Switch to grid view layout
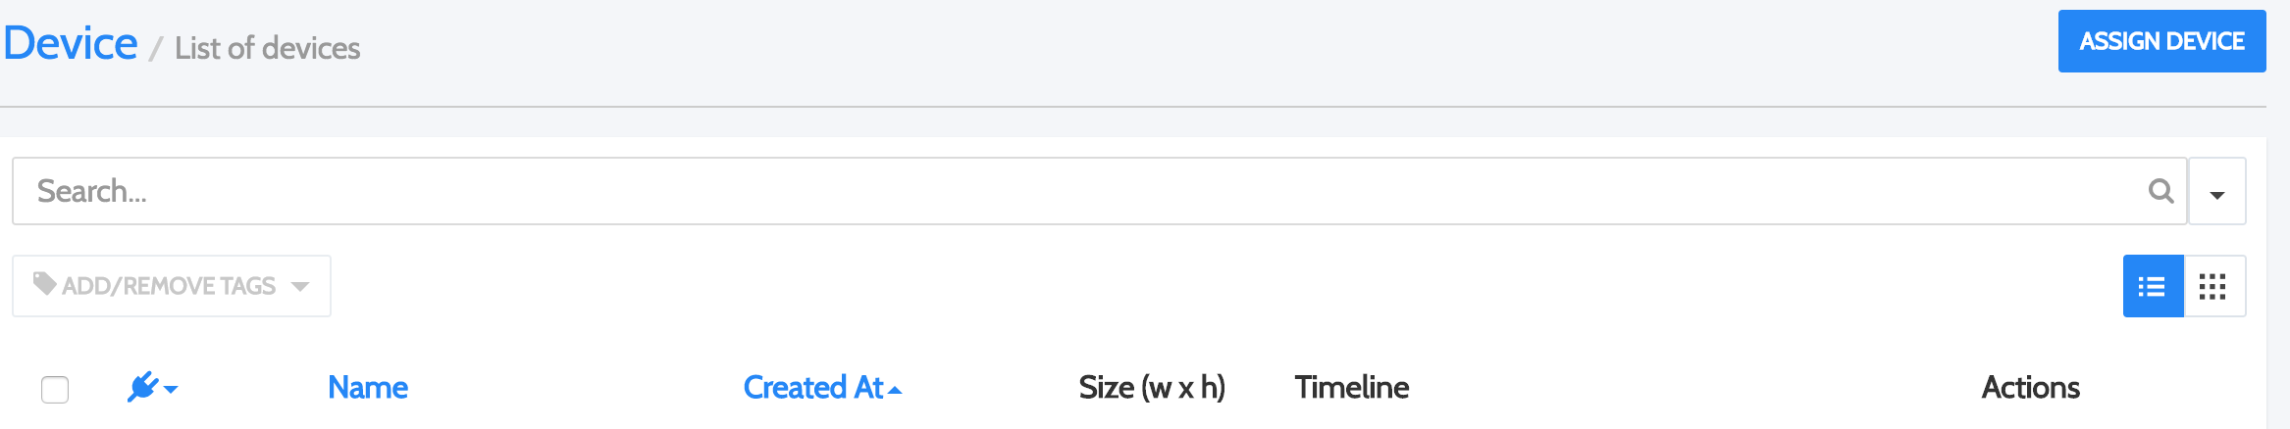2290x429 pixels. click(2213, 286)
